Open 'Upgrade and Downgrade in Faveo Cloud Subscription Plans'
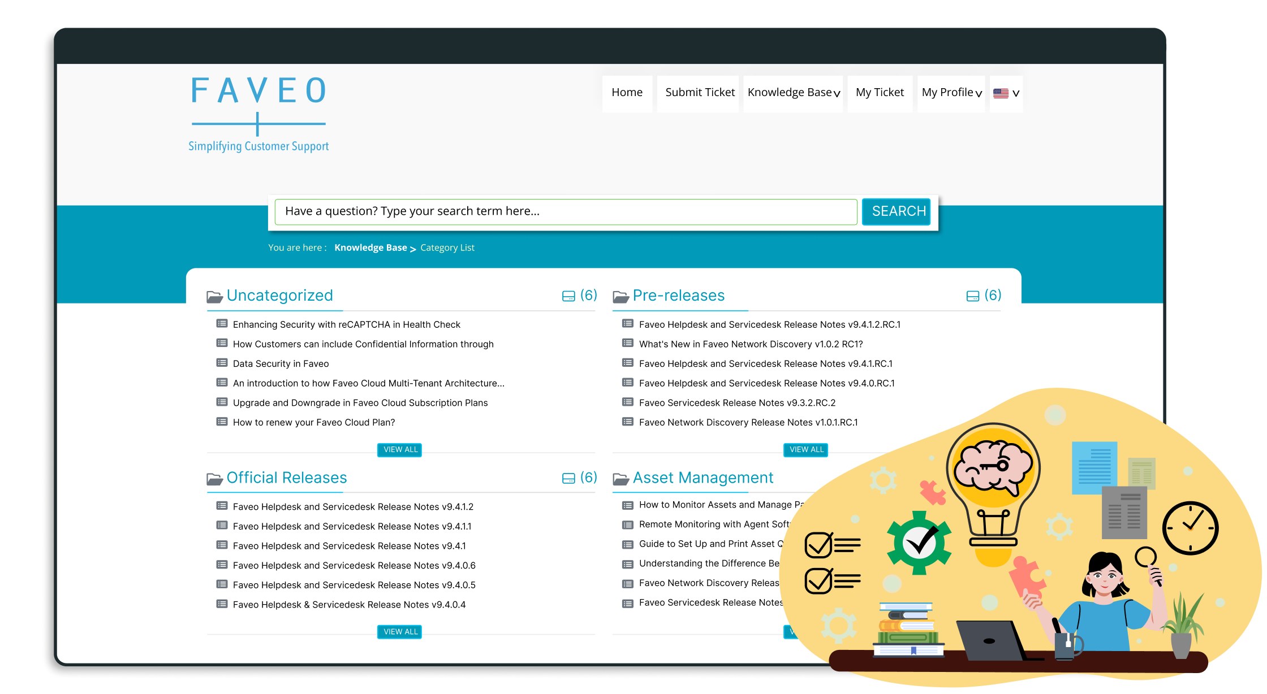1267x694 pixels. (360, 403)
